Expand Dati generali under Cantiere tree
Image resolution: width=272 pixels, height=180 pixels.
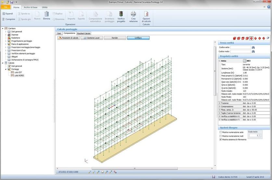[6, 32]
